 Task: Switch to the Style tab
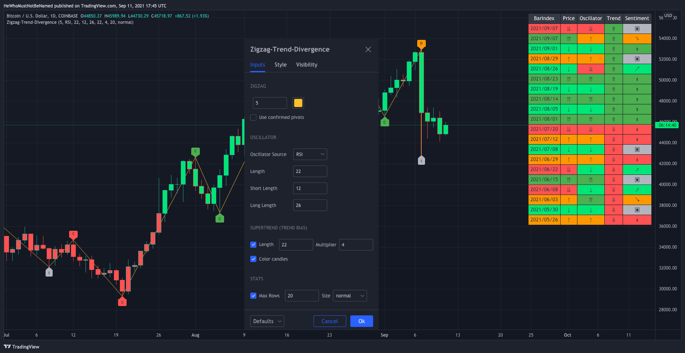[x=280, y=64]
